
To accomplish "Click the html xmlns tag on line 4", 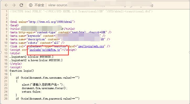I will [43, 22].
